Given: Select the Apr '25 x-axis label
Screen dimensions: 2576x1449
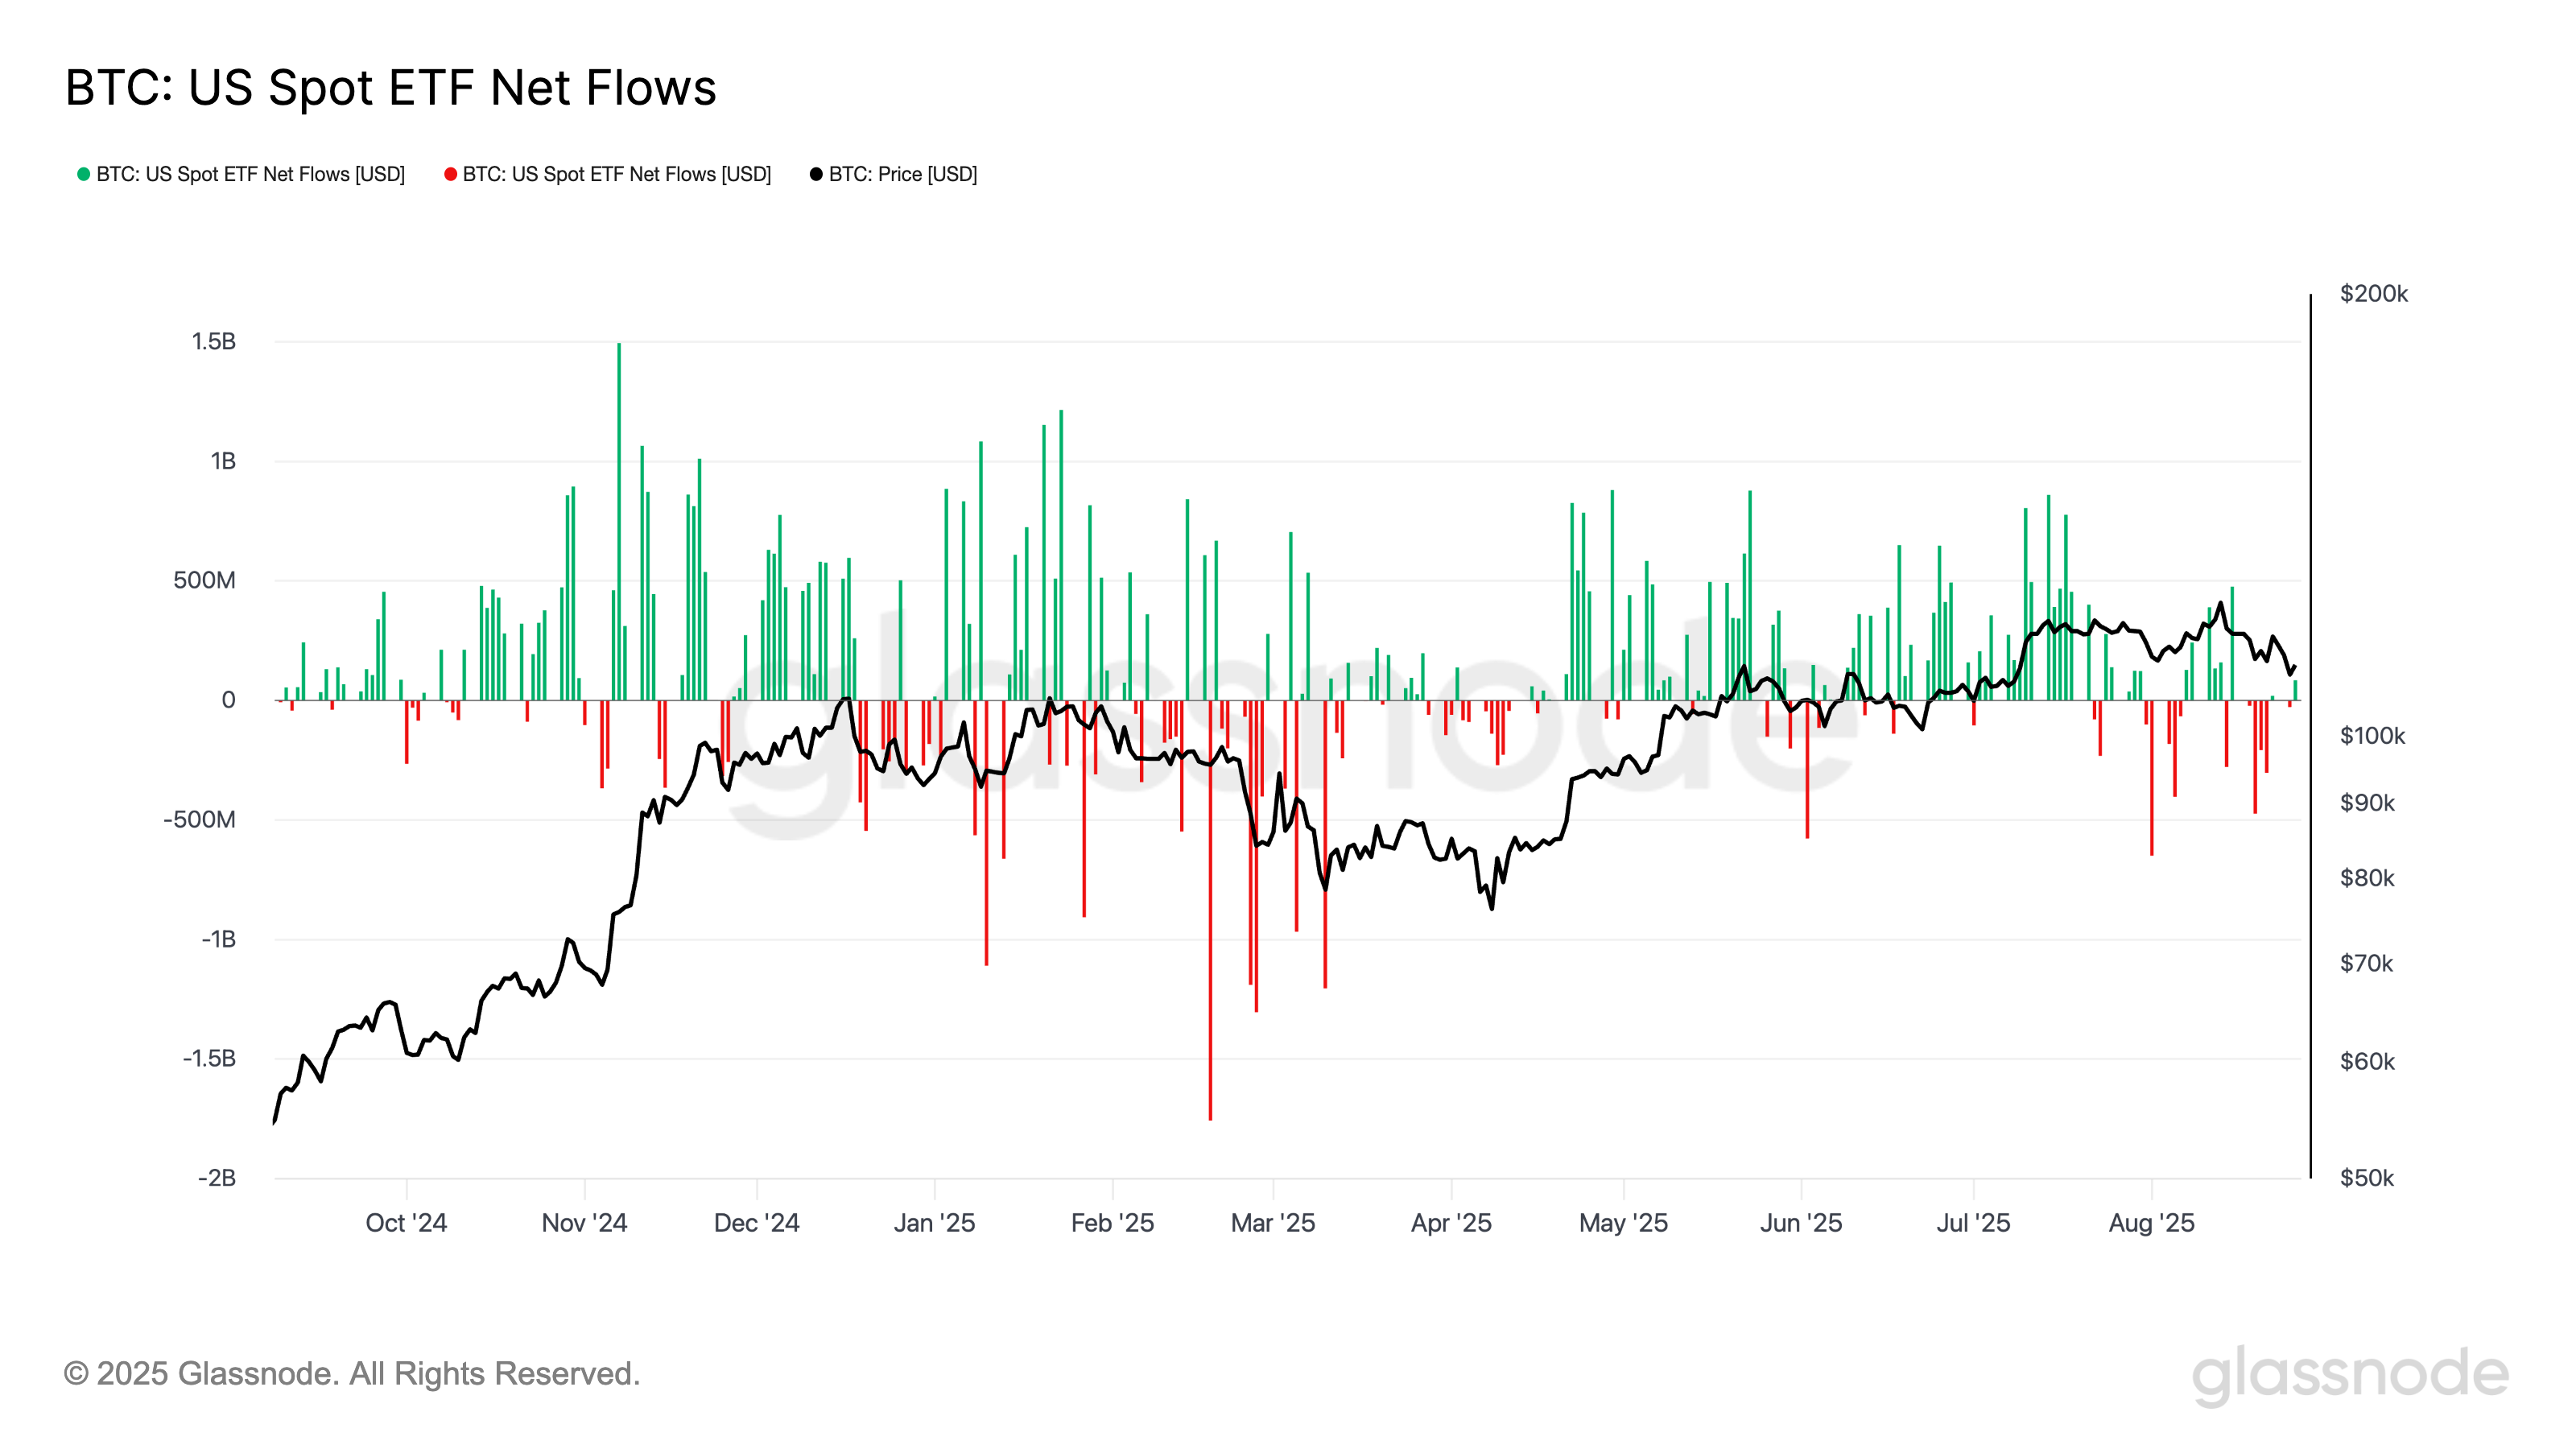Looking at the screenshot, I should (1450, 1223).
